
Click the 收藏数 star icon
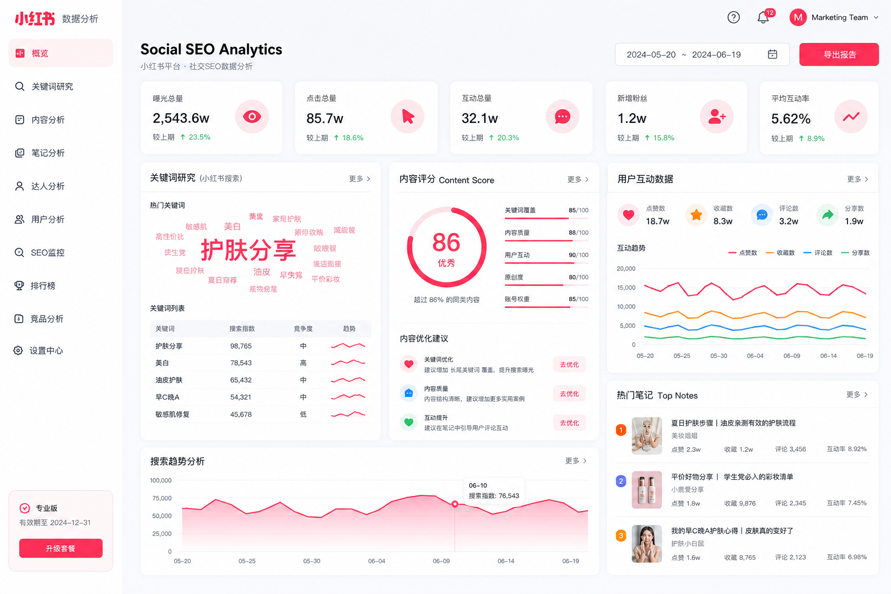(x=696, y=215)
